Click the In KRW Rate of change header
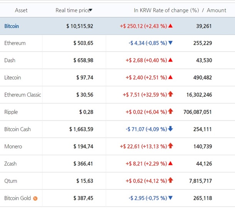235x211 pixels. point(166,10)
